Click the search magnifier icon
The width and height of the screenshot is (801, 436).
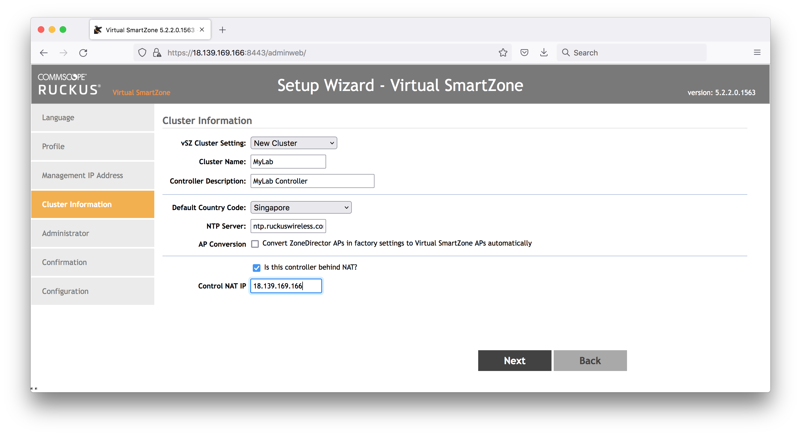[566, 52]
